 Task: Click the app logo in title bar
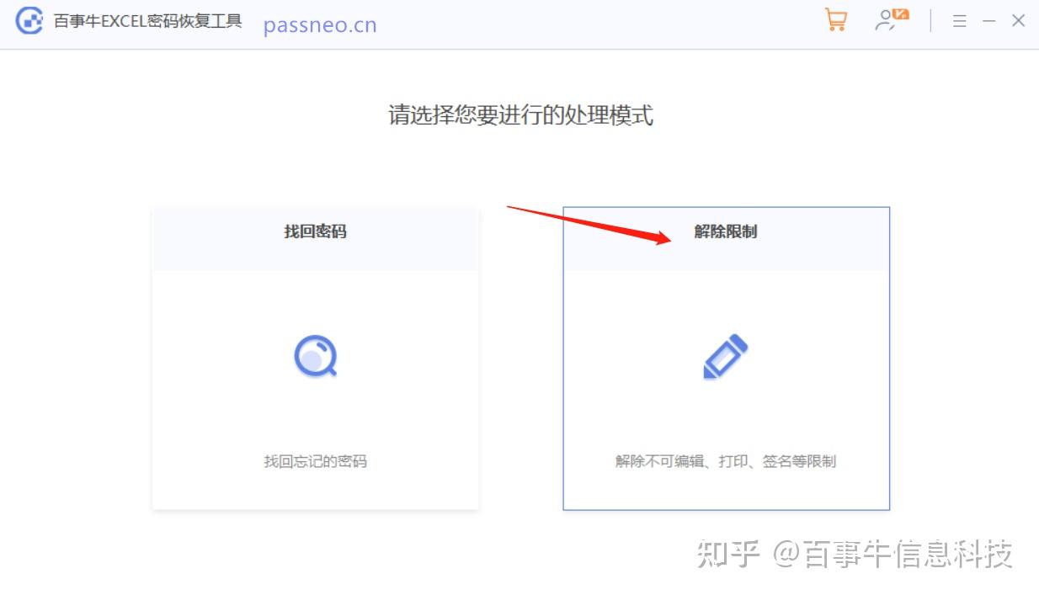click(29, 21)
